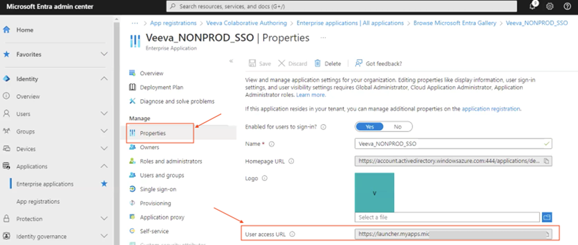Show info tooltip for User access URL

click(x=293, y=234)
